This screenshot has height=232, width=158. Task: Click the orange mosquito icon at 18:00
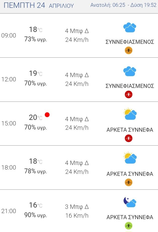click(129, 182)
